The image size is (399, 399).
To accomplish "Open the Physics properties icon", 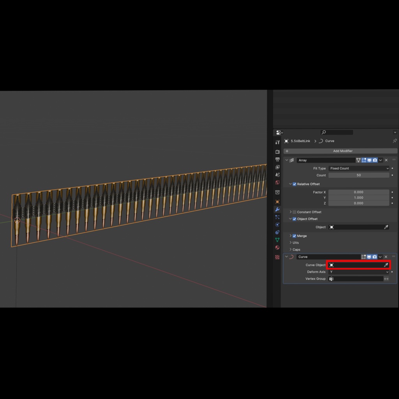I will tap(277, 225).
